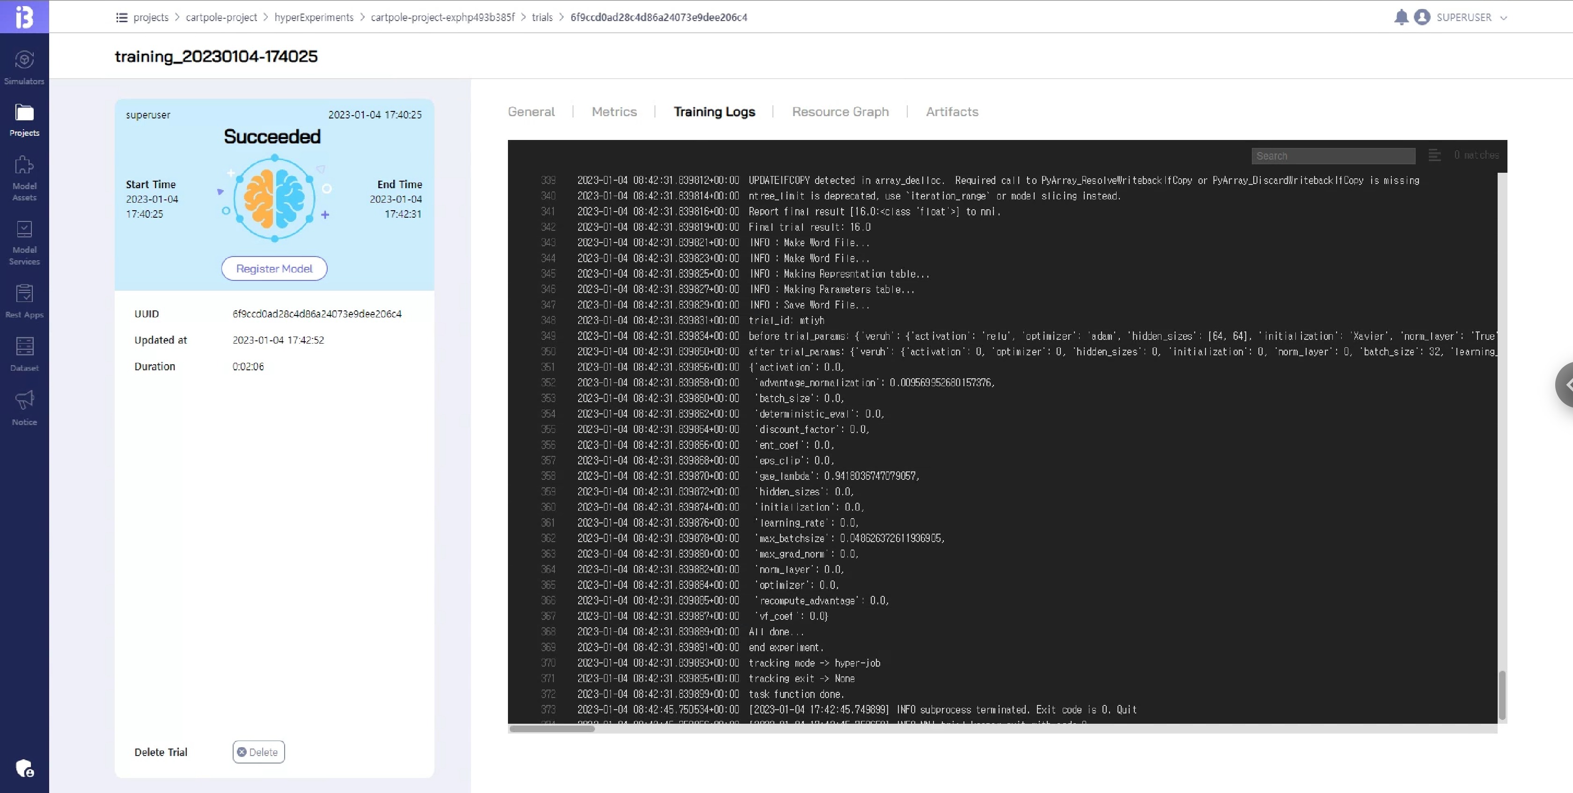Click the Register Model button

point(274,269)
